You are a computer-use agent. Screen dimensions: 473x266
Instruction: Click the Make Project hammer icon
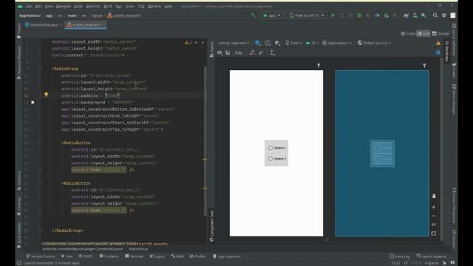pyautogui.click(x=253, y=16)
